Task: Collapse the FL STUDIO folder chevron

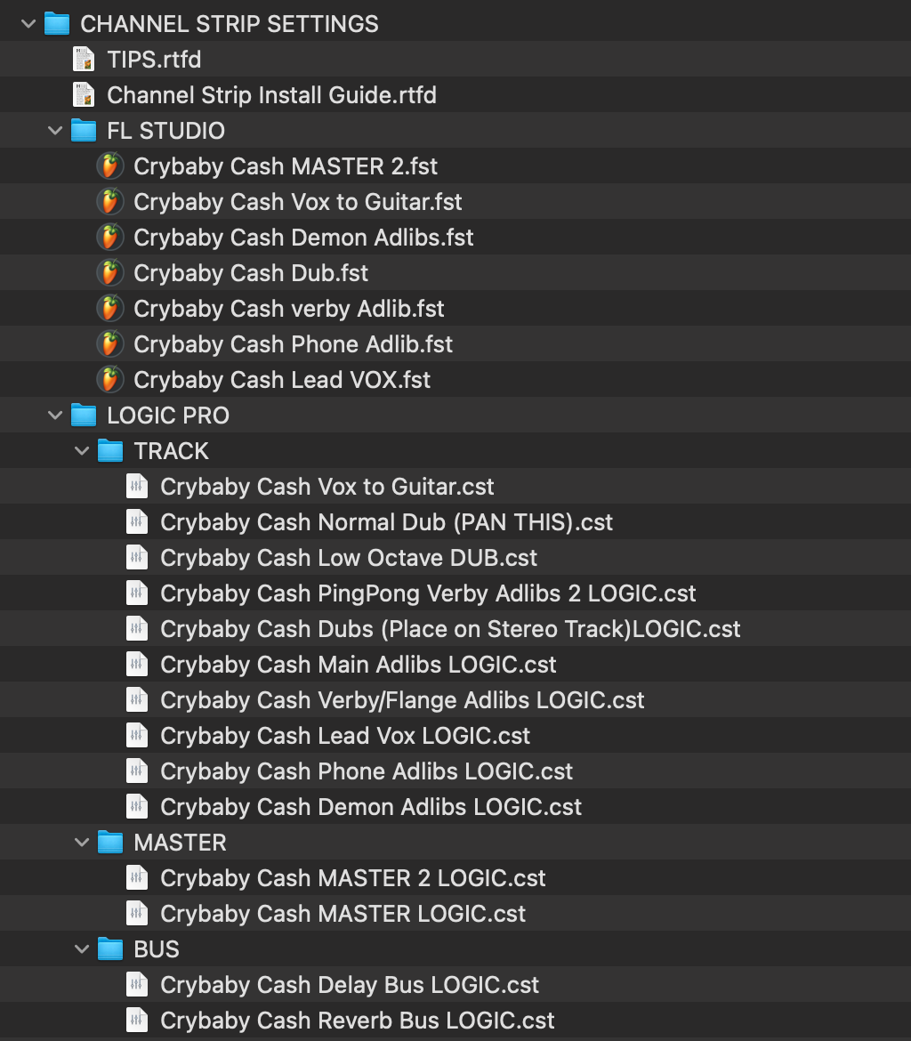Action: click(x=55, y=131)
